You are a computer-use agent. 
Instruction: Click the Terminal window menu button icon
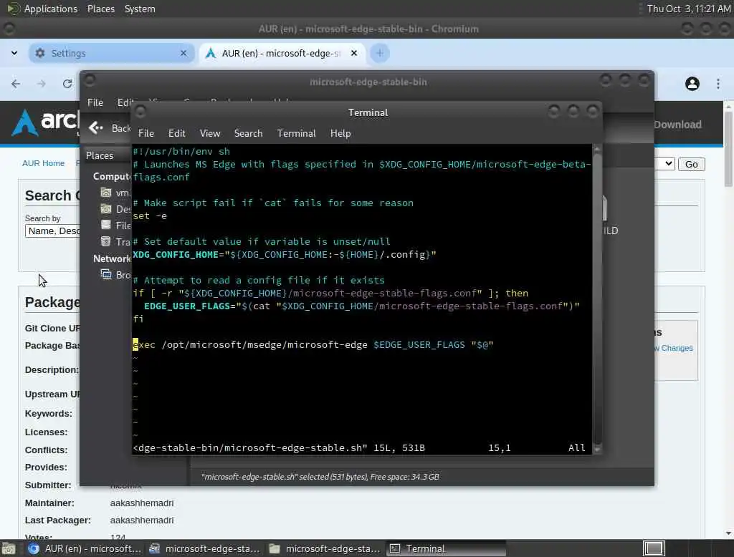(140, 111)
